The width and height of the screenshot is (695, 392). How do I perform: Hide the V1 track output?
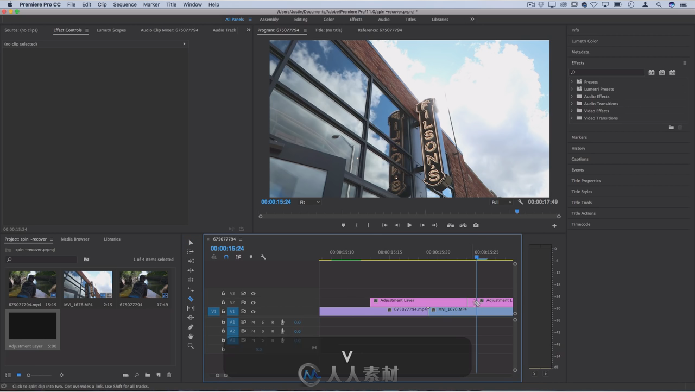[253, 312]
